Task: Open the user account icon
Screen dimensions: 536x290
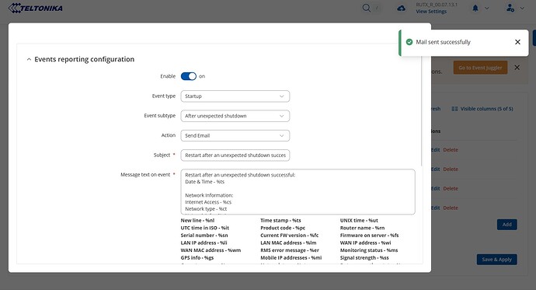Action: coord(510,9)
